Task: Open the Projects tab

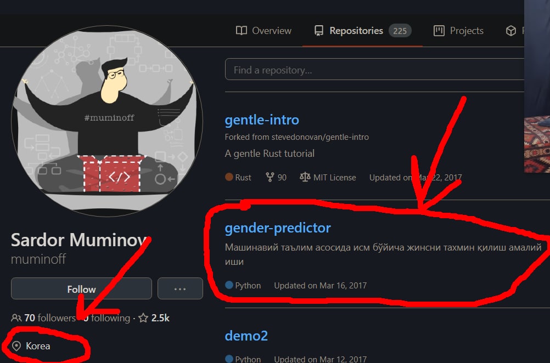Action: coord(458,31)
